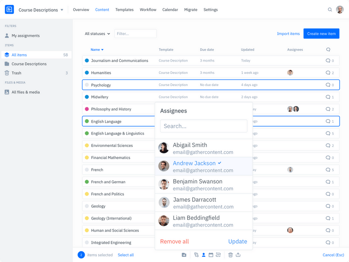
Task: Click in the assignee Search field
Action: 203,126
